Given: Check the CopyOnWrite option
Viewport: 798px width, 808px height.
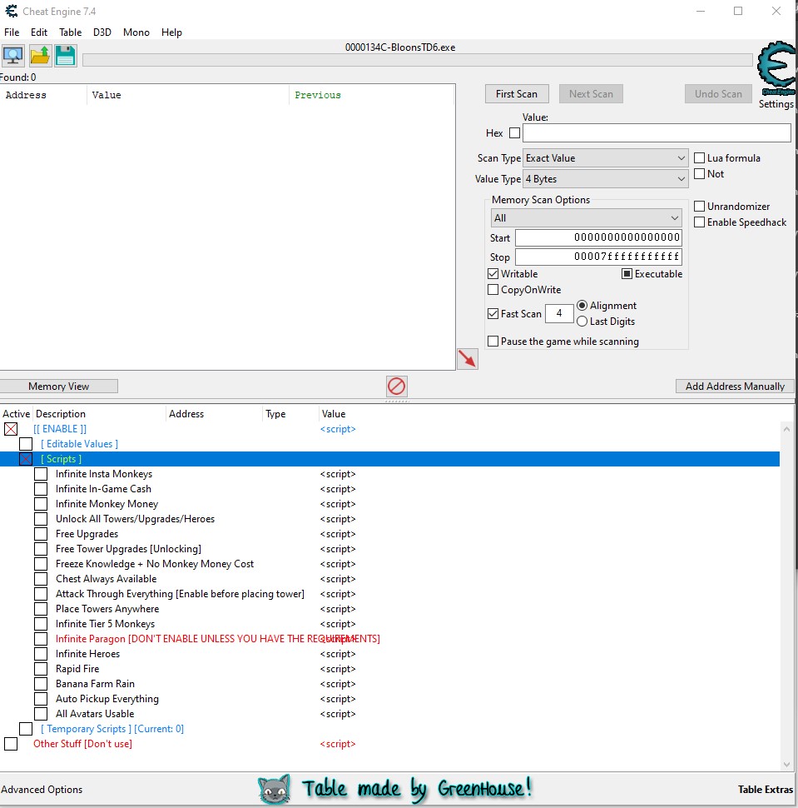Looking at the screenshot, I should [493, 290].
